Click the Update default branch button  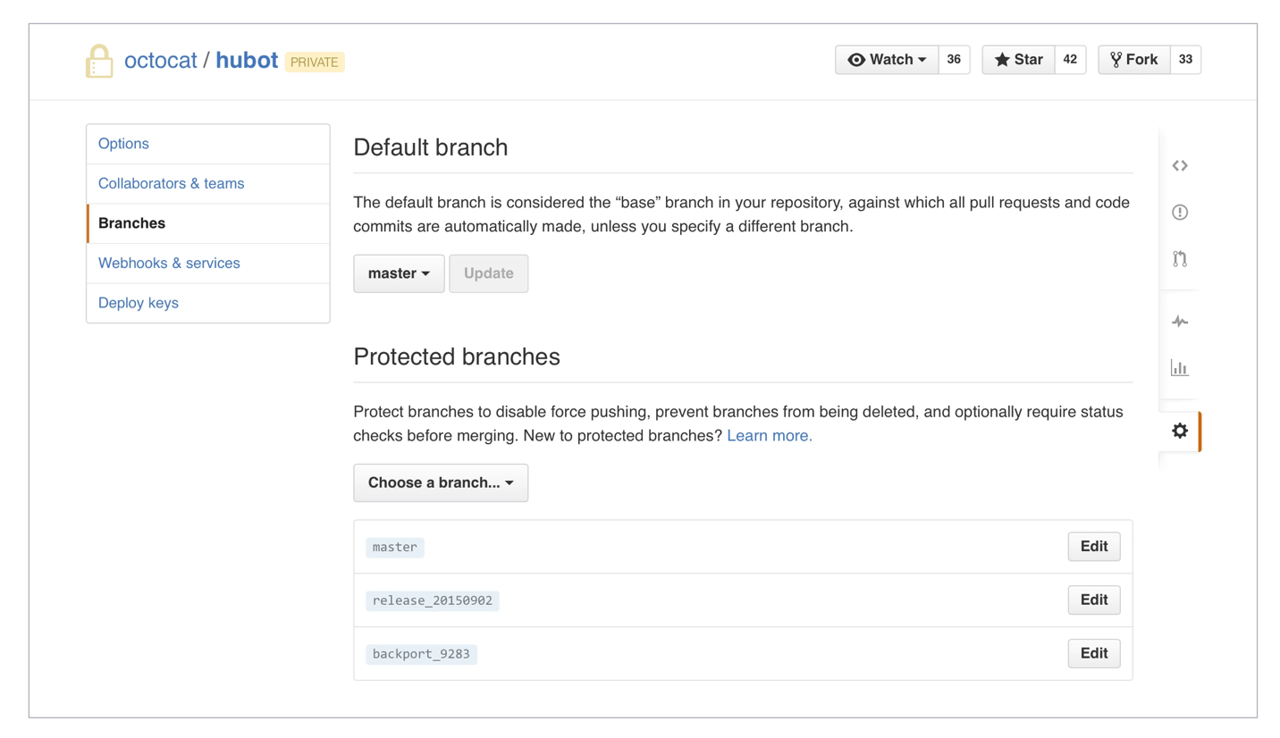pos(489,273)
